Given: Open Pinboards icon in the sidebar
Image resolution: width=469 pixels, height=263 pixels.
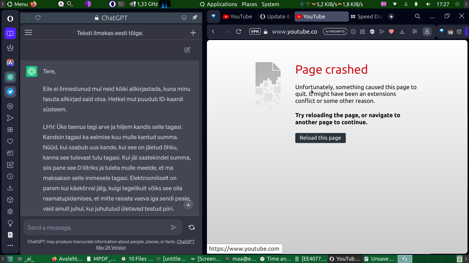Looking at the screenshot, I should (x=10, y=165).
